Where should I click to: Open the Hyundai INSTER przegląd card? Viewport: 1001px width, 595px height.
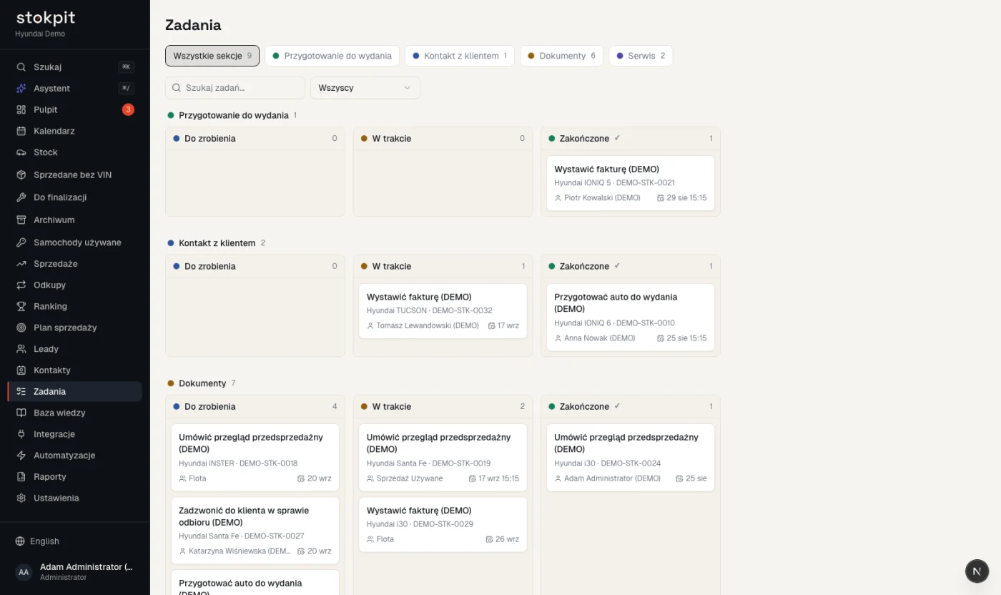(x=255, y=458)
